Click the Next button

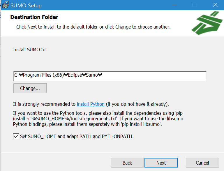(161, 163)
